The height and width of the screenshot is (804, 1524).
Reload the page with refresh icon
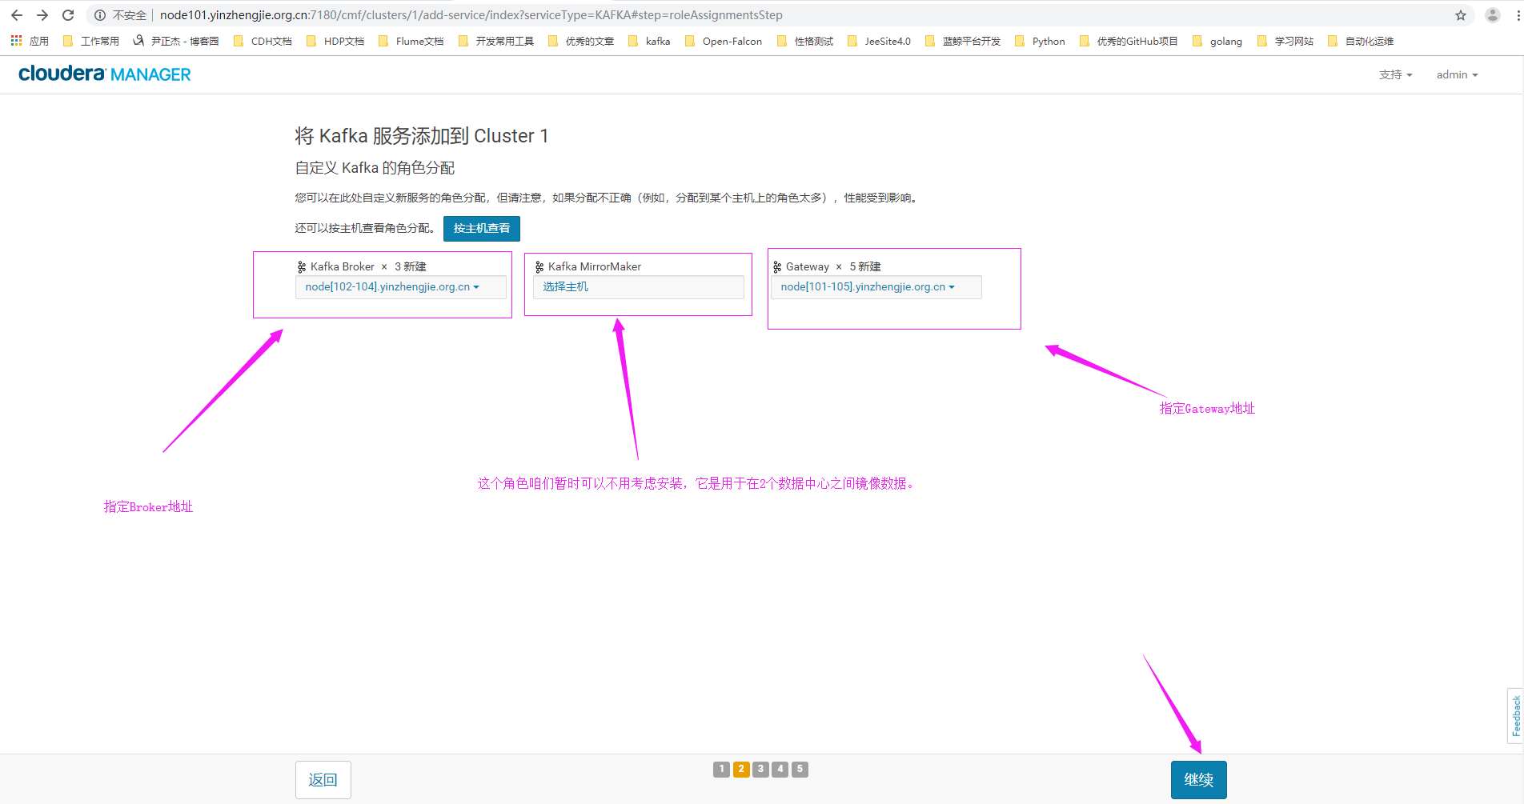pyautogui.click(x=68, y=15)
